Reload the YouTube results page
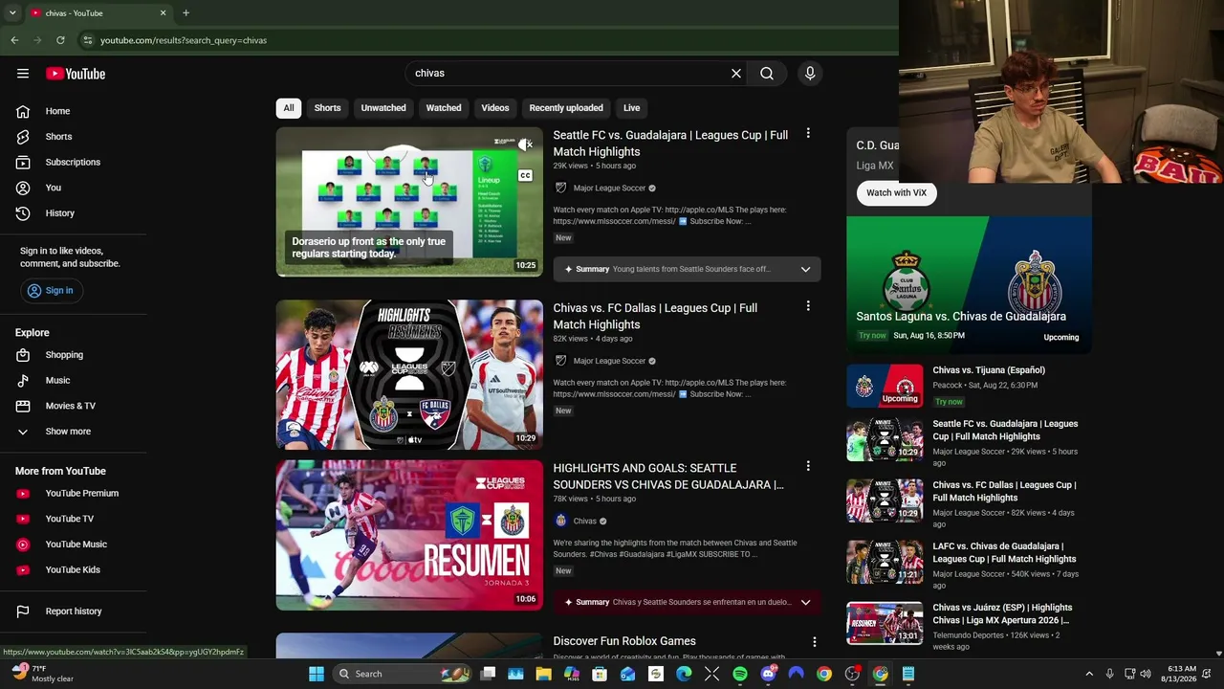The width and height of the screenshot is (1224, 689). [60, 40]
